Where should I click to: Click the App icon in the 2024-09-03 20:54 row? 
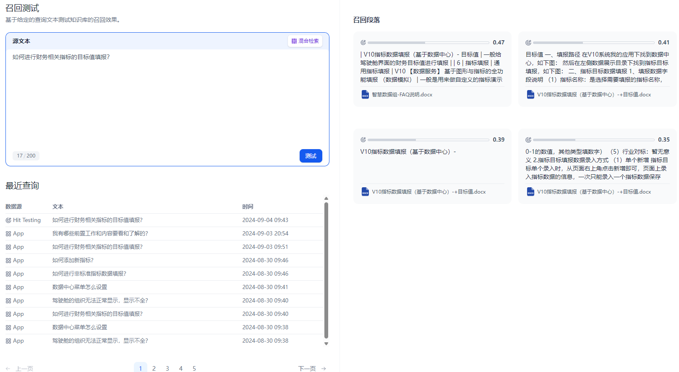click(8, 234)
